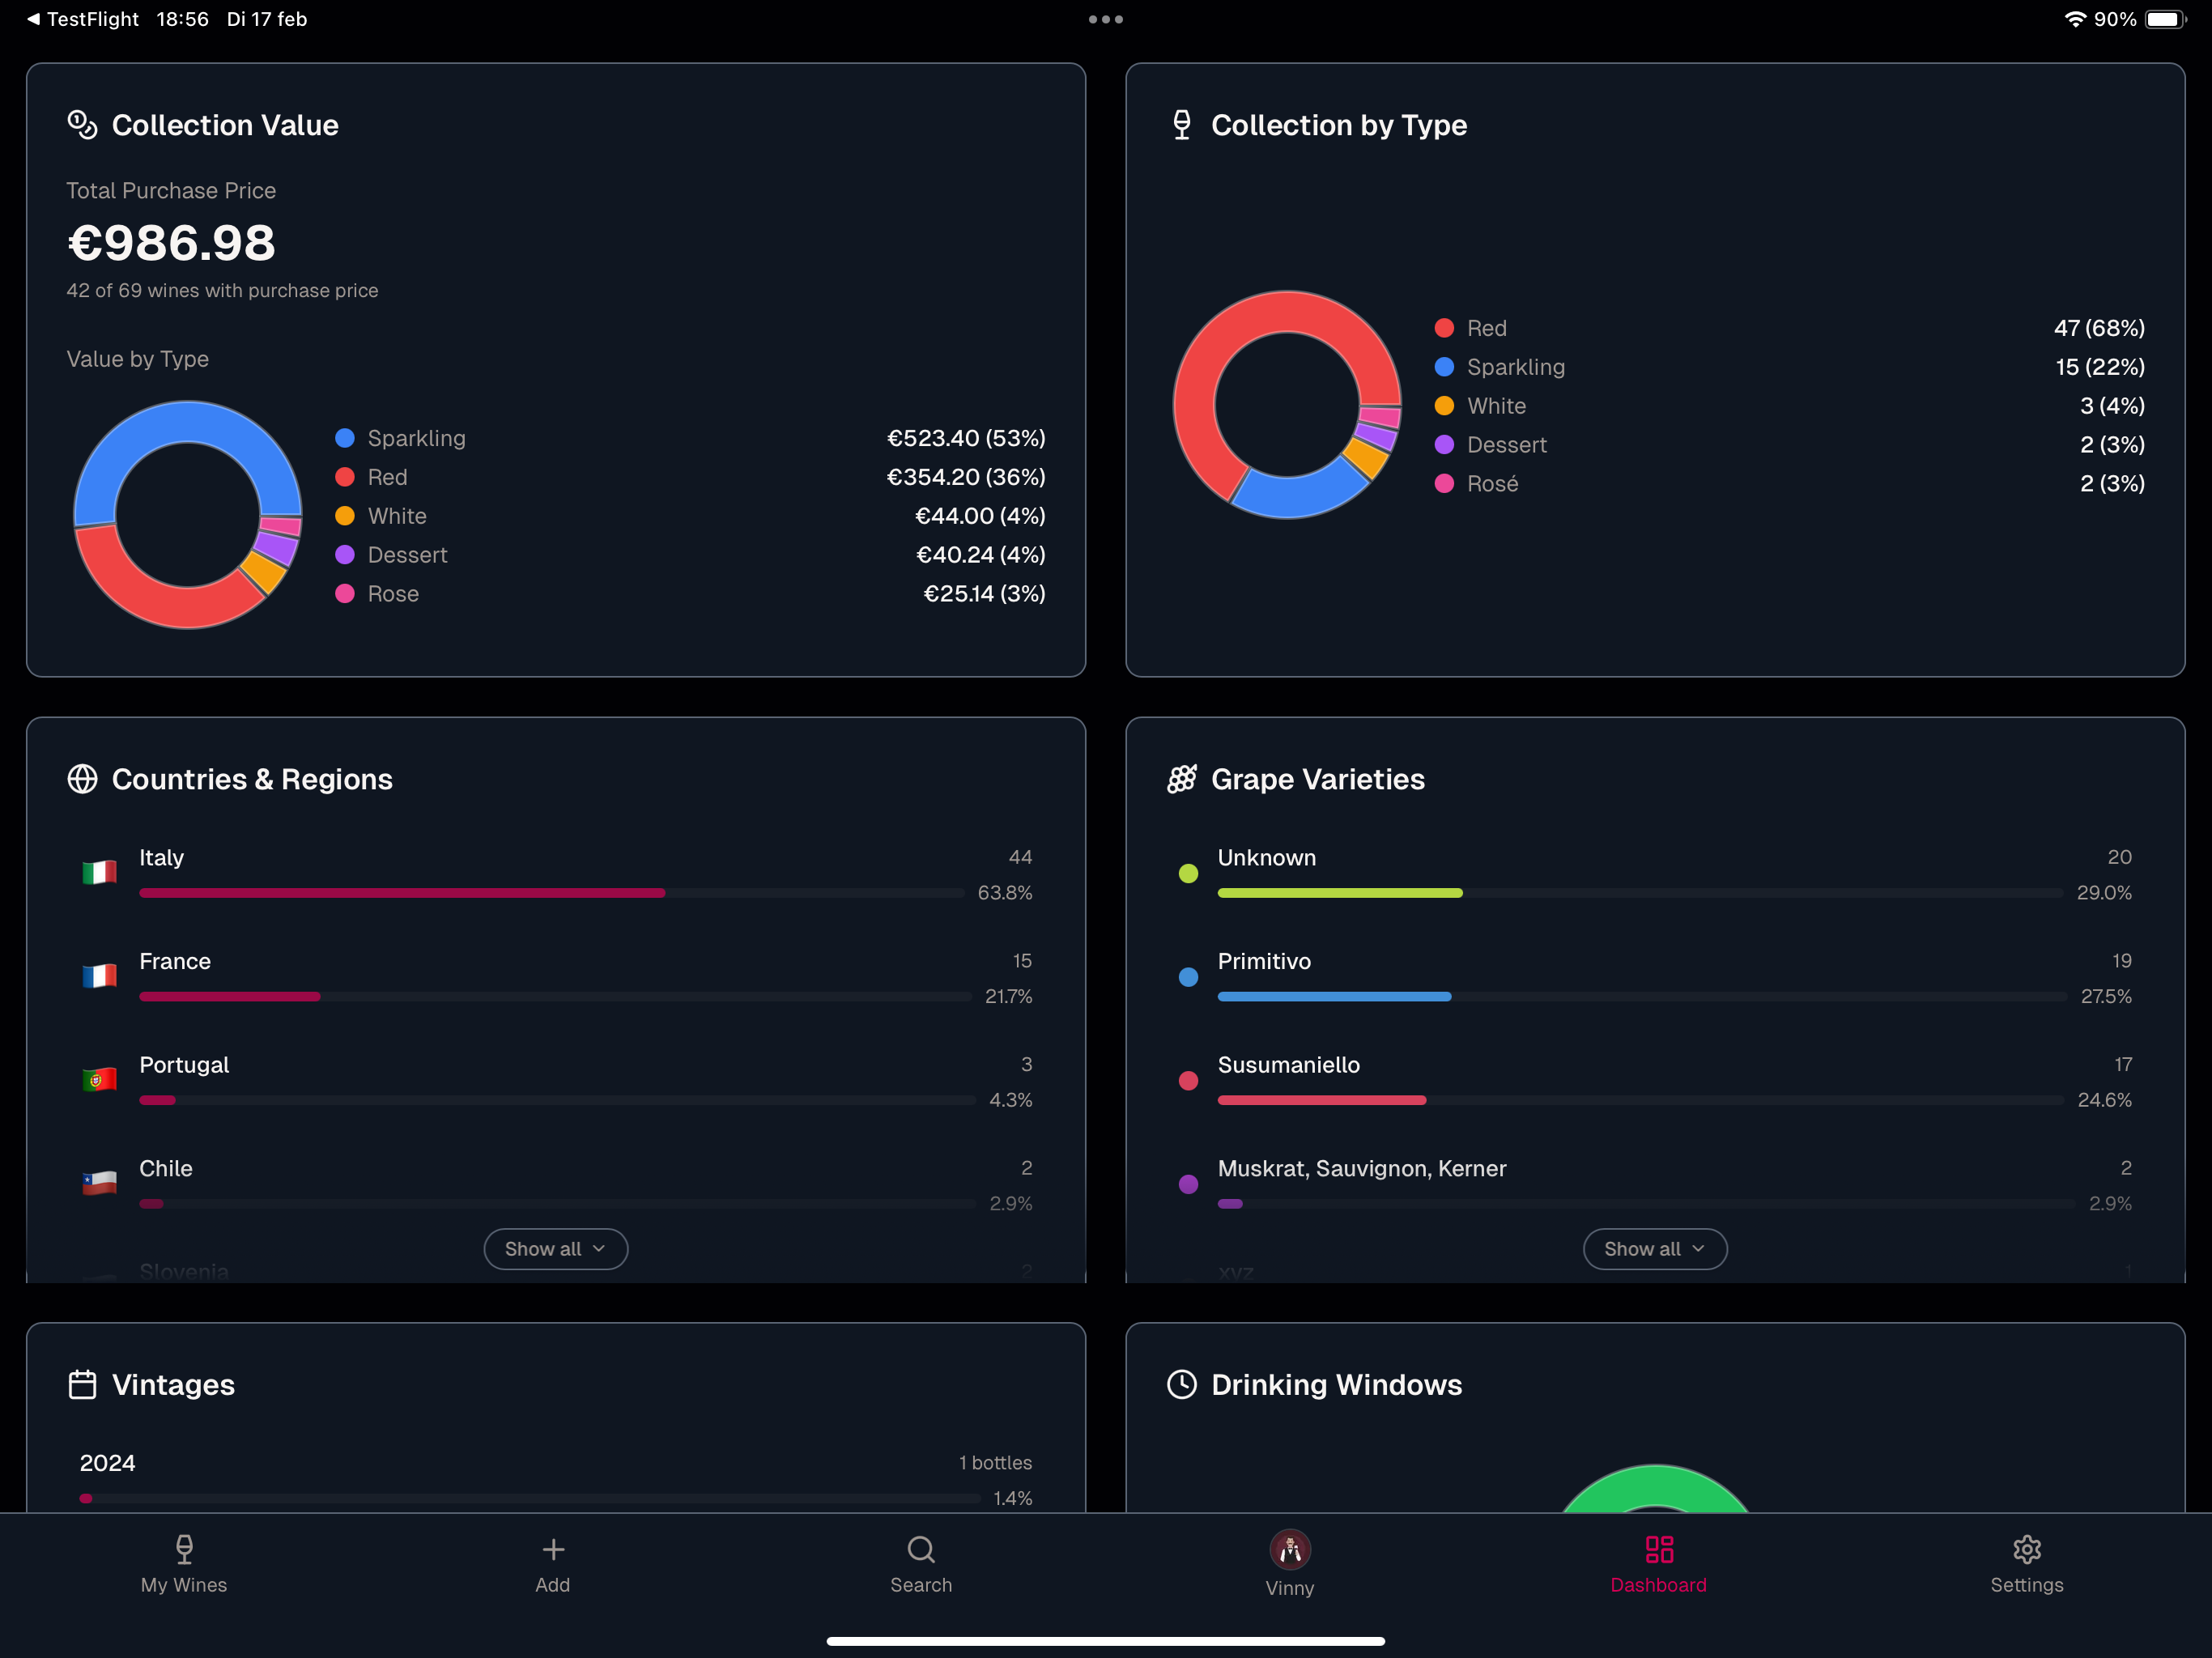The width and height of the screenshot is (2212, 1658).
Task: Tap the Wi-Fi status icon
Action: (x=2076, y=19)
